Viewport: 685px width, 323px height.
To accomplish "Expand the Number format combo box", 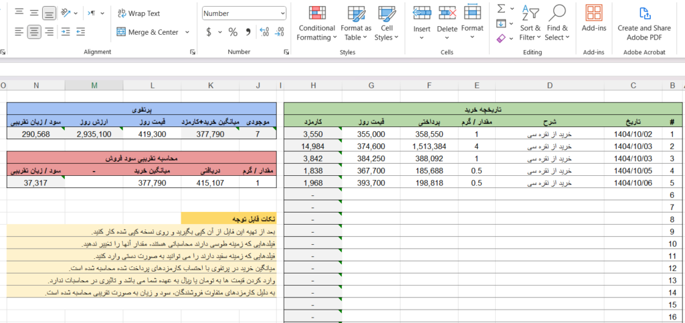I will [x=282, y=13].
